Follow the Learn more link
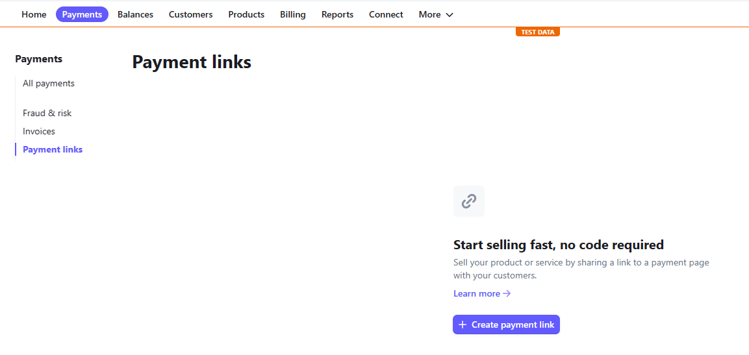This screenshot has width=749, height=355. [x=482, y=293]
